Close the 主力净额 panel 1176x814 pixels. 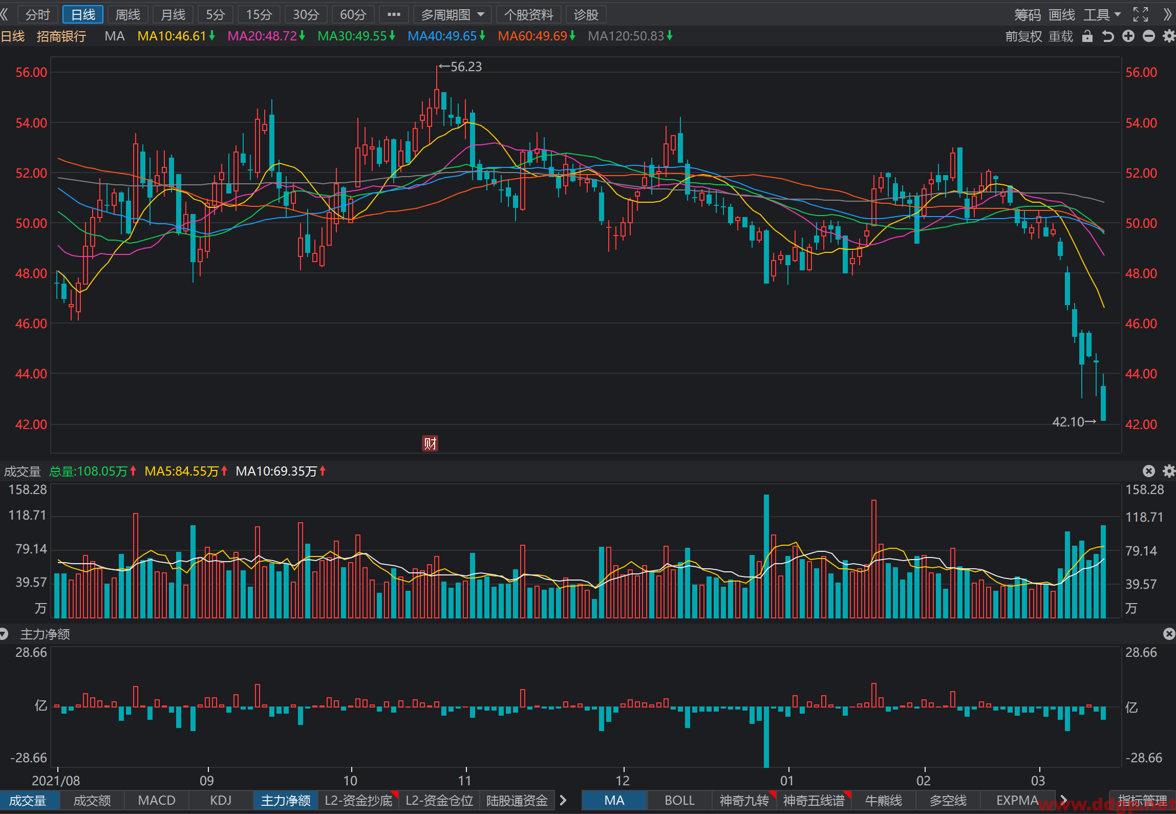click(x=1169, y=634)
